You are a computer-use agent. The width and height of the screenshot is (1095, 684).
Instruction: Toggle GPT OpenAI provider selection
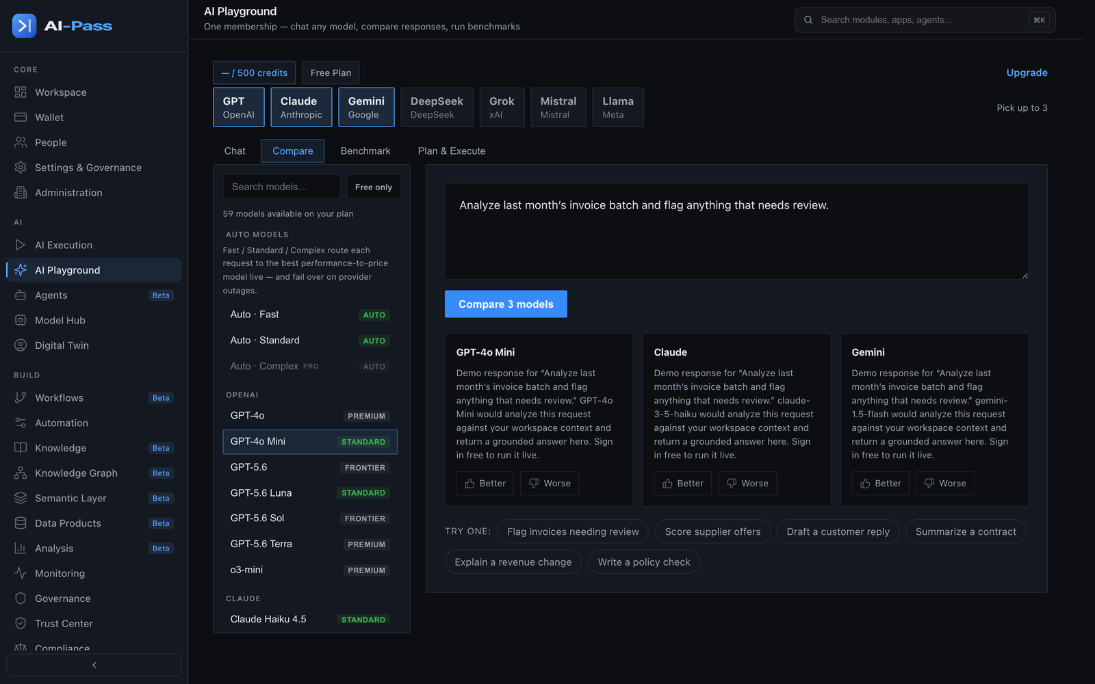point(239,107)
